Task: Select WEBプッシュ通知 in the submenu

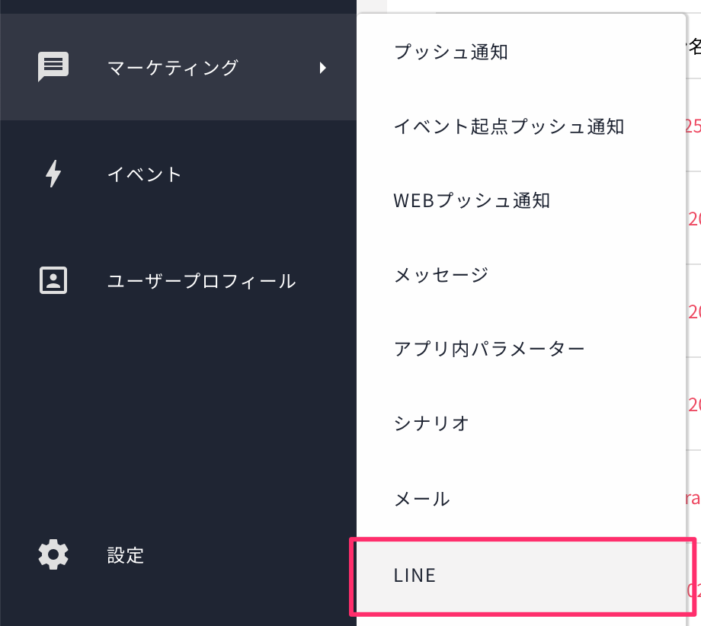Action: tap(472, 201)
